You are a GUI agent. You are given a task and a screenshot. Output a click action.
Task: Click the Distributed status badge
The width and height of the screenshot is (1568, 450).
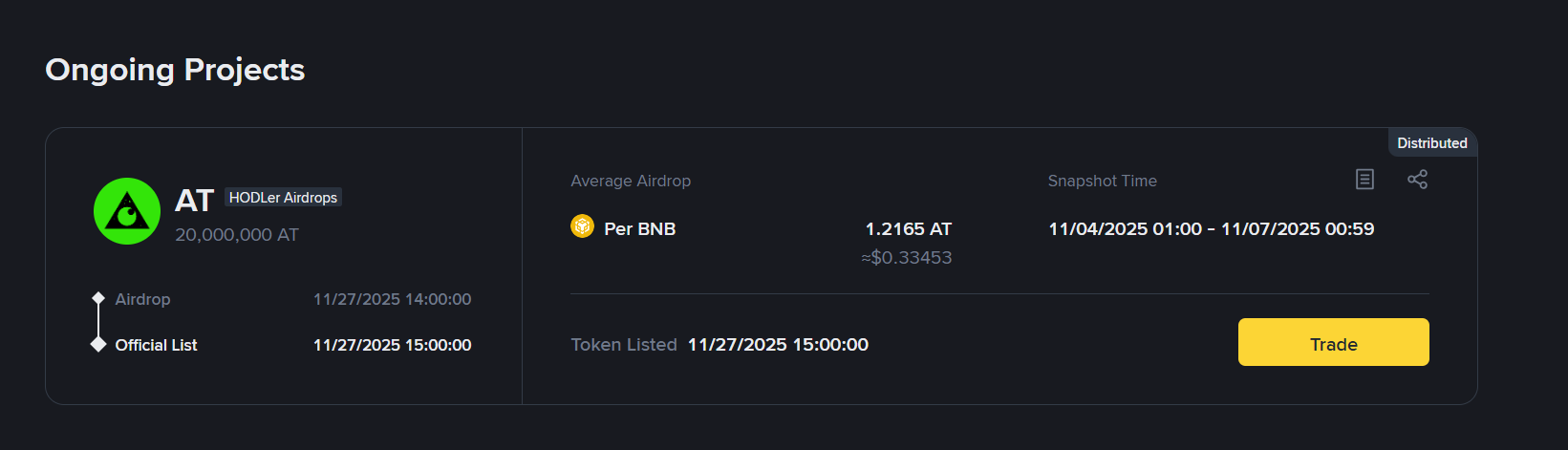pos(1431,143)
